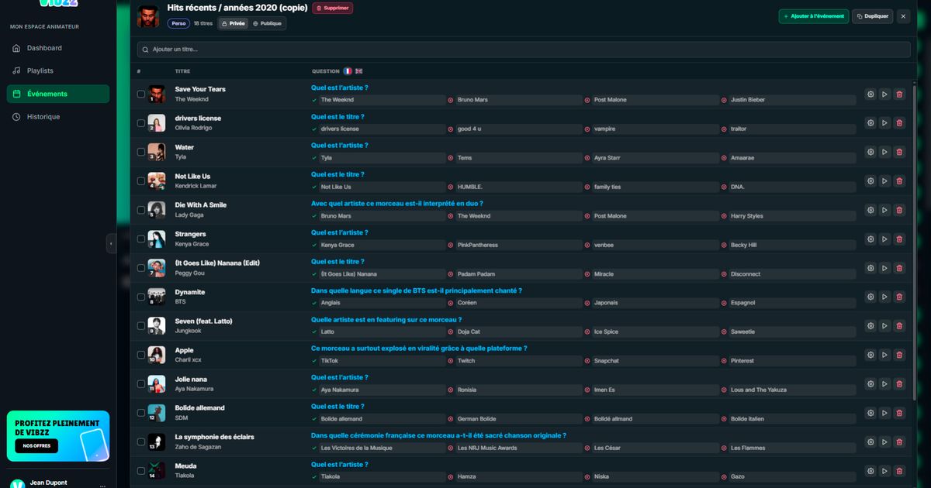Open gear settings for Bolide allemand
This screenshot has height=488, width=931.
[870, 413]
